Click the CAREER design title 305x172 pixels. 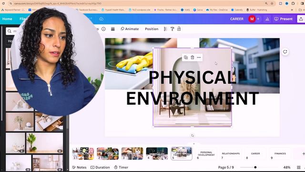coord(237,19)
